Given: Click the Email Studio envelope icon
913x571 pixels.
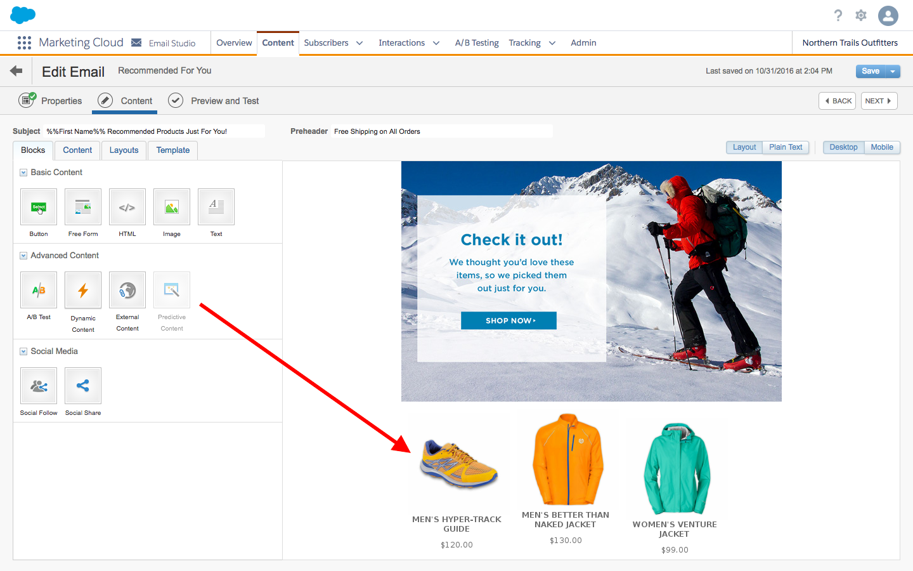Looking at the screenshot, I should point(136,43).
